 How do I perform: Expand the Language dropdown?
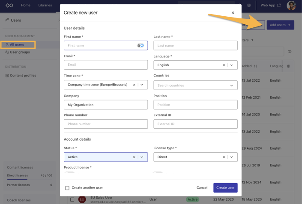click(231, 65)
